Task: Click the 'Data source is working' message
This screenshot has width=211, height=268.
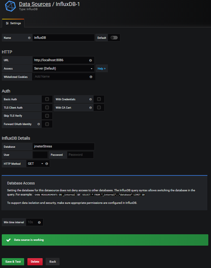Action: click(29, 240)
